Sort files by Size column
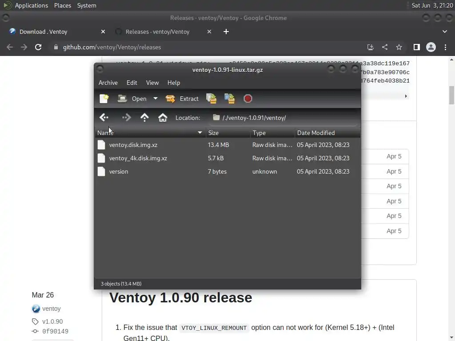The height and width of the screenshot is (341, 455). pos(228,133)
